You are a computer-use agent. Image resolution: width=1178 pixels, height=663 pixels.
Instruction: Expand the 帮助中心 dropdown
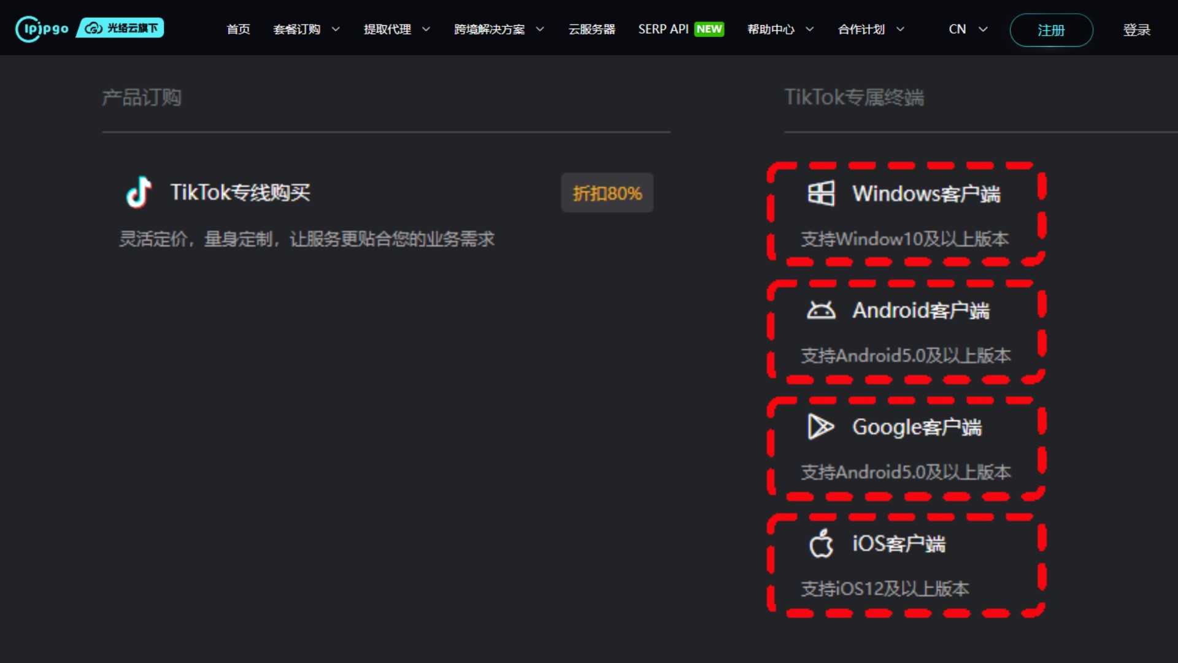[x=771, y=29]
